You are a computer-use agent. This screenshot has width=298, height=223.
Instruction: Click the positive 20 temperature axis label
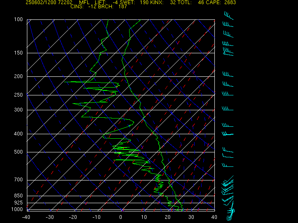tap(168, 217)
